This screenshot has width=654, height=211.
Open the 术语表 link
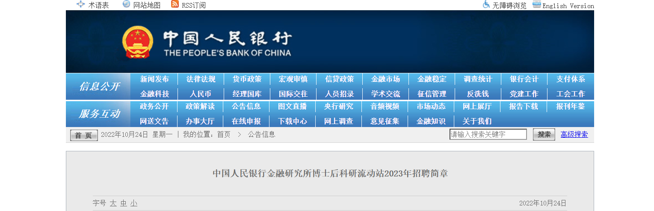pyautogui.click(x=99, y=5)
